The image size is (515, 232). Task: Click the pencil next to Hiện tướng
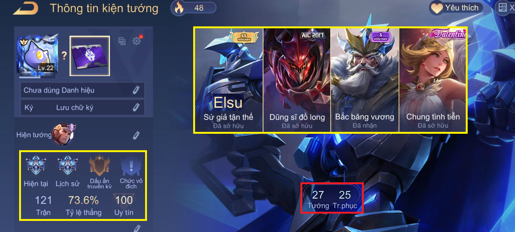(x=136, y=135)
